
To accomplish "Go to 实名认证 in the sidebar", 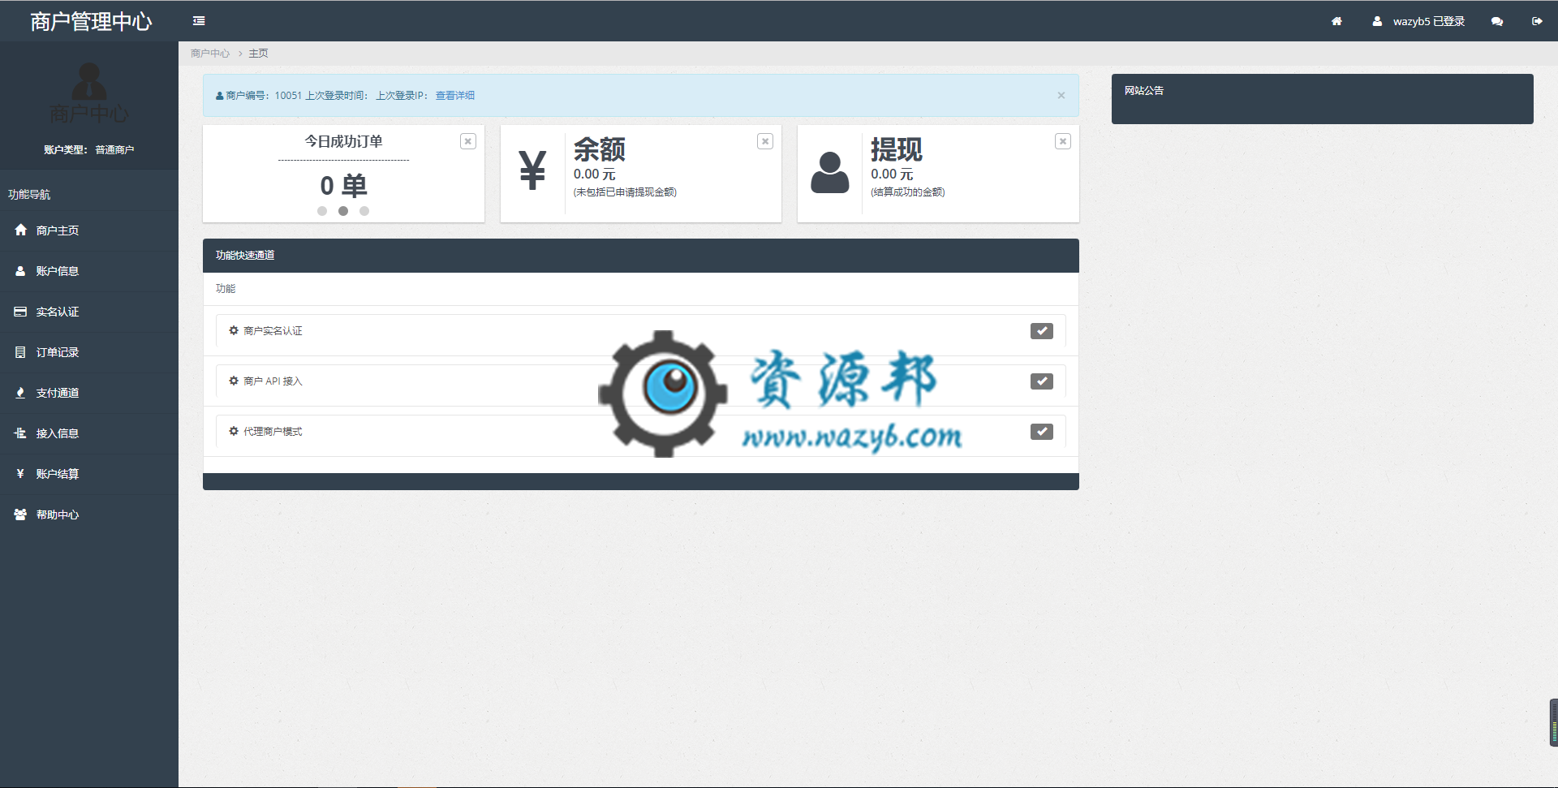I will (89, 312).
